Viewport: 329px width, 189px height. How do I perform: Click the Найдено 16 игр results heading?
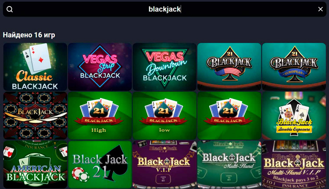pos(29,35)
